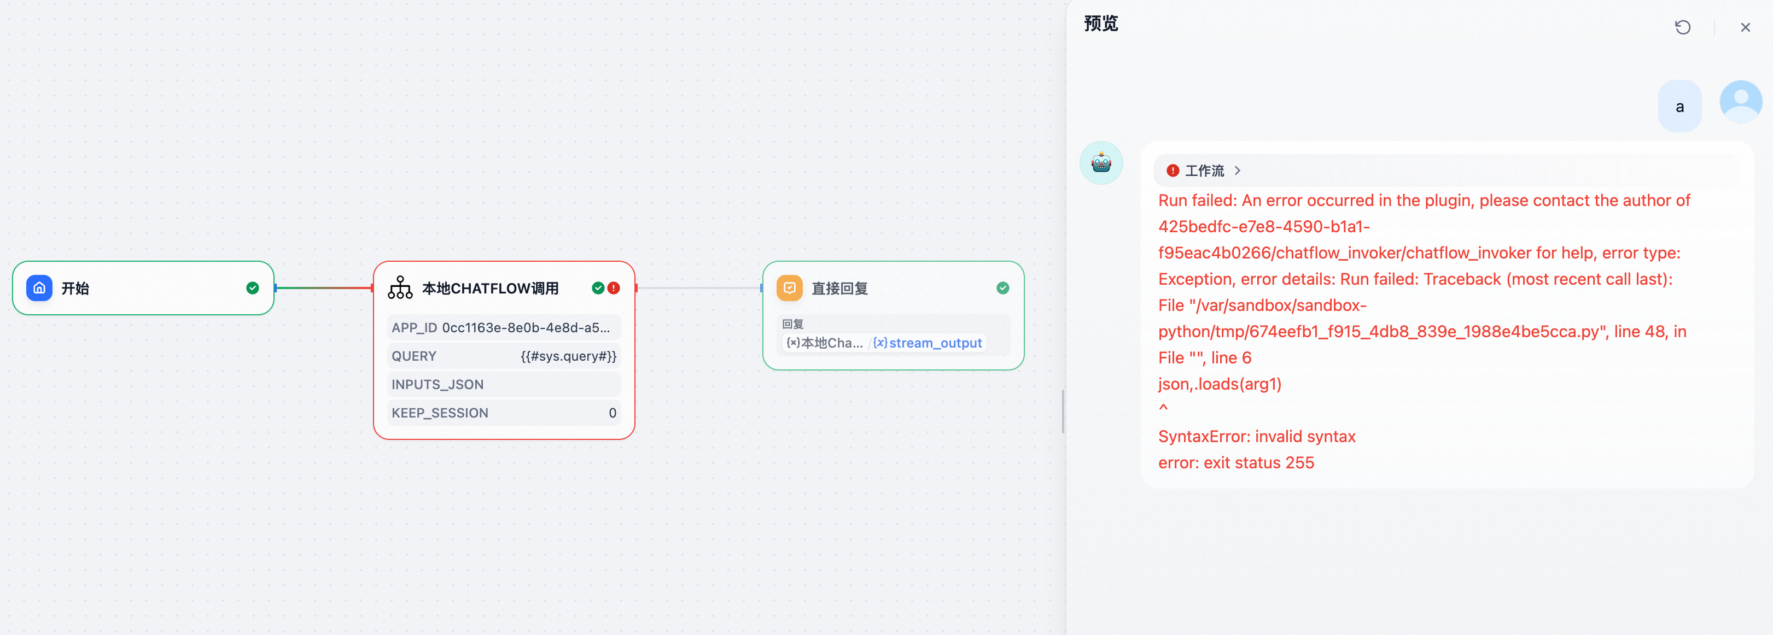Click green success check on 开始 node
This screenshot has width=1773, height=635.
coord(253,287)
